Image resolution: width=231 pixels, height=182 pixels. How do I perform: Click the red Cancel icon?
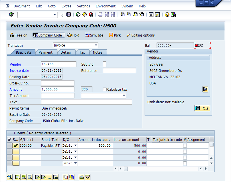point(91,15)
